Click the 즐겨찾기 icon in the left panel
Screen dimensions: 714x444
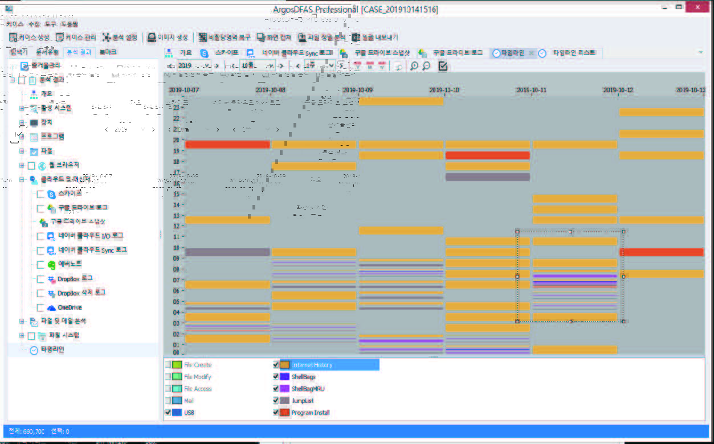(x=24, y=66)
